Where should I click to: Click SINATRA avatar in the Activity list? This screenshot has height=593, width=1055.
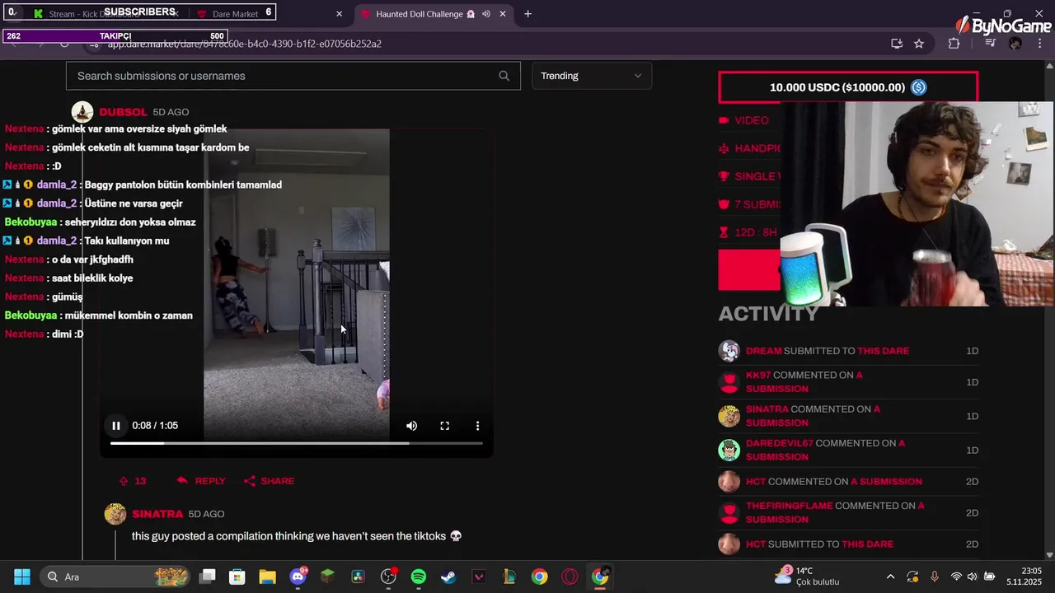tap(729, 416)
